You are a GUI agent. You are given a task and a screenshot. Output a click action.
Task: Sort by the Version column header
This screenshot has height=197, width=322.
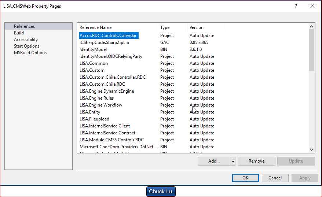[197, 27]
